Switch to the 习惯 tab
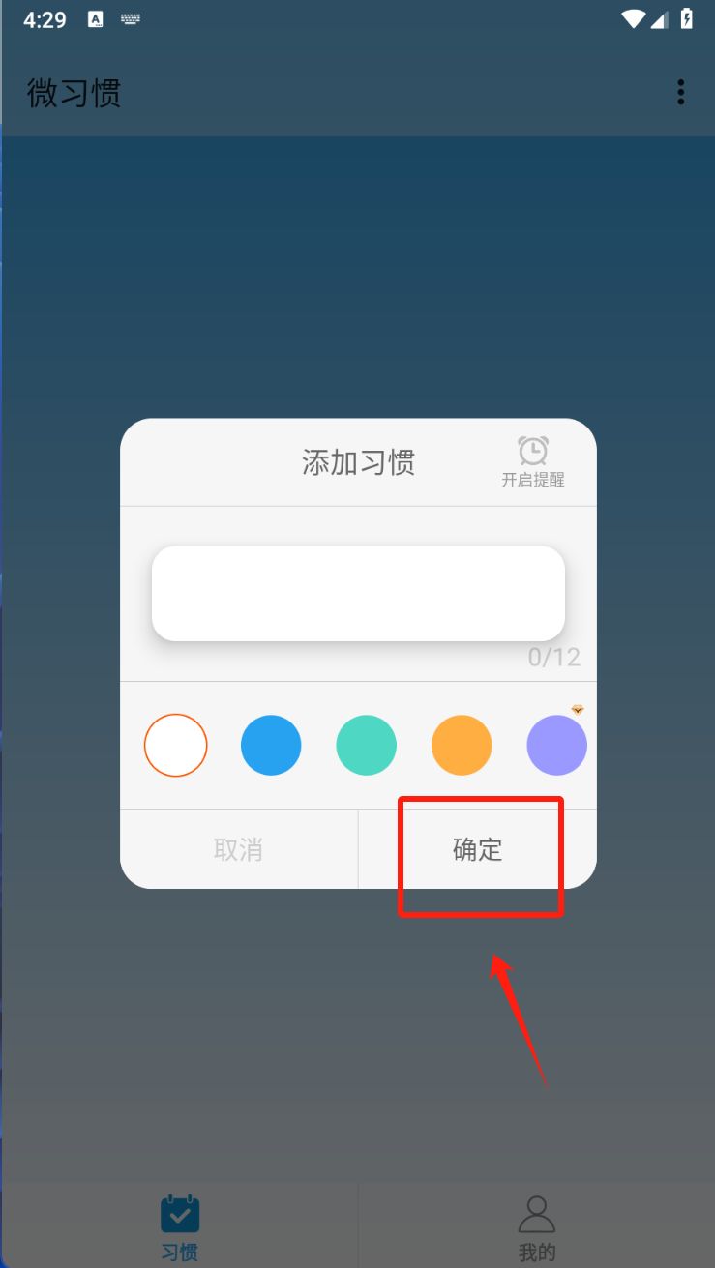This screenshot has height=1268, width=715. tap(180, 1227)
